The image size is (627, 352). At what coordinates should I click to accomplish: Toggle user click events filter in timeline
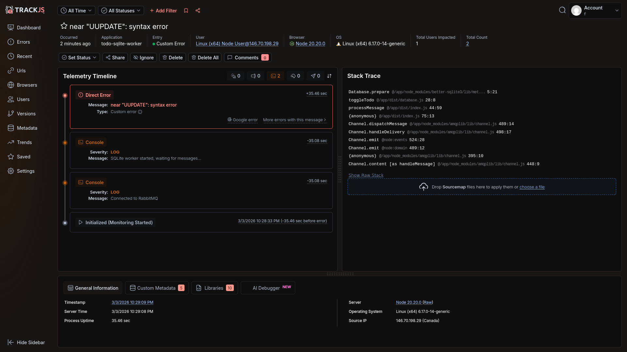[x=235, y=76]
